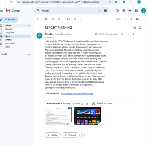Open the Starred folder
The width and height of the screenshot is (148, 146).
click(16, 29)
